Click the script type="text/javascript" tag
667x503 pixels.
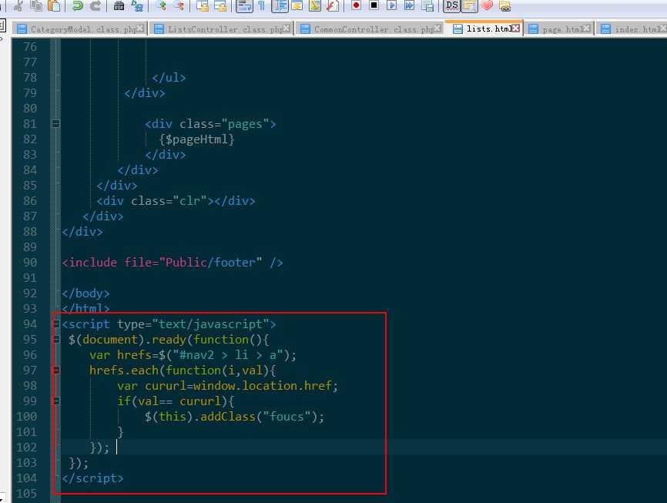169,324
